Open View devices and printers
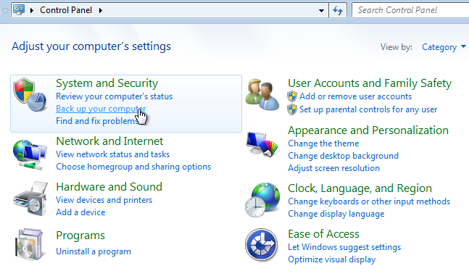 point(104,200)
